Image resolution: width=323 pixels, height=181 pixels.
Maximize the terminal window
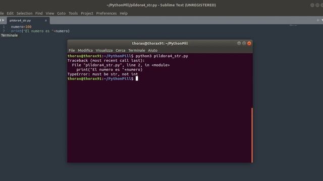pyautogui.click(x=244, y=43)
